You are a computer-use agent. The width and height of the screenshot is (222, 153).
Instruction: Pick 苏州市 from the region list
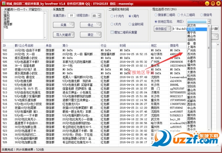[x=197, y=54]
